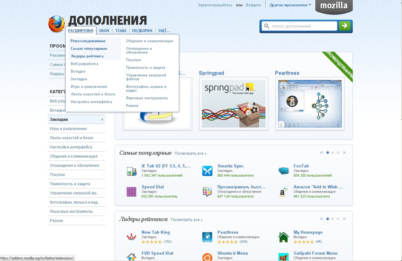Screen dimensions: 402x261
Task: Click the Amazon Add to Wish List icon
Action: (x=283, y=192)
